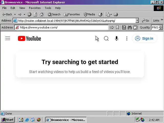Launch Outlook Express from quick launch
Screen dimensions: 164x123
coord(33,120)
